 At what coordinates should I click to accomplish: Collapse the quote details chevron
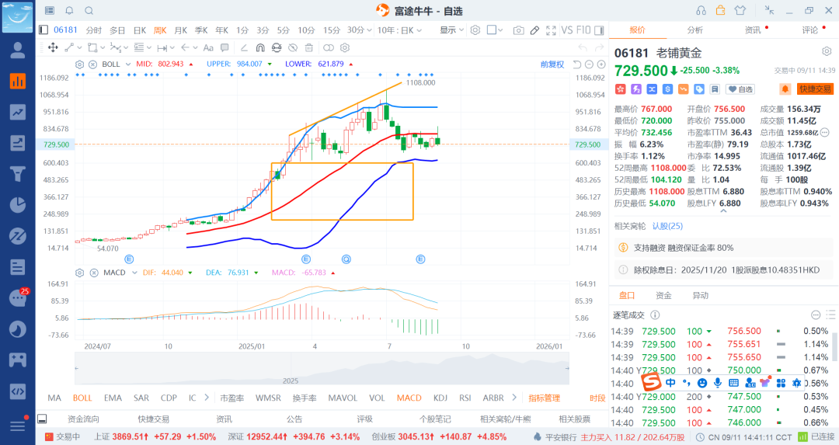coord(723,211)
